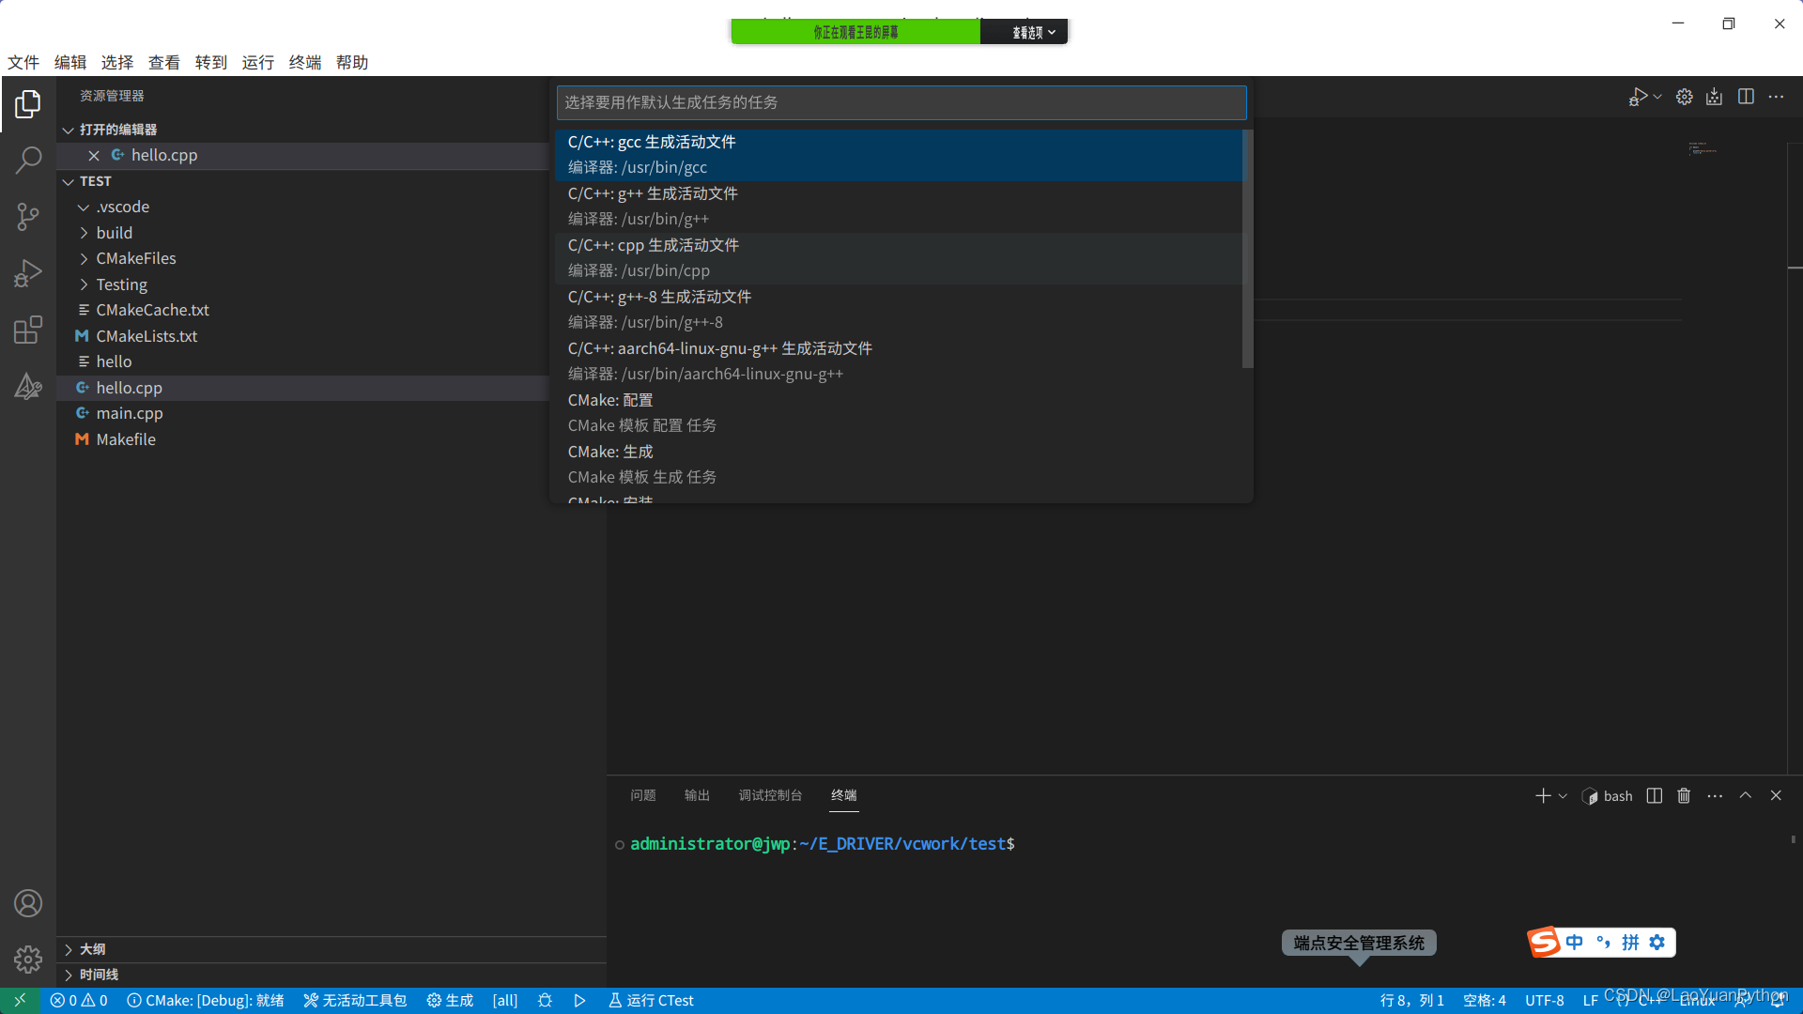
Task: Open new terminal profile dropdown arrow
Action: [x=1563, y=795]
